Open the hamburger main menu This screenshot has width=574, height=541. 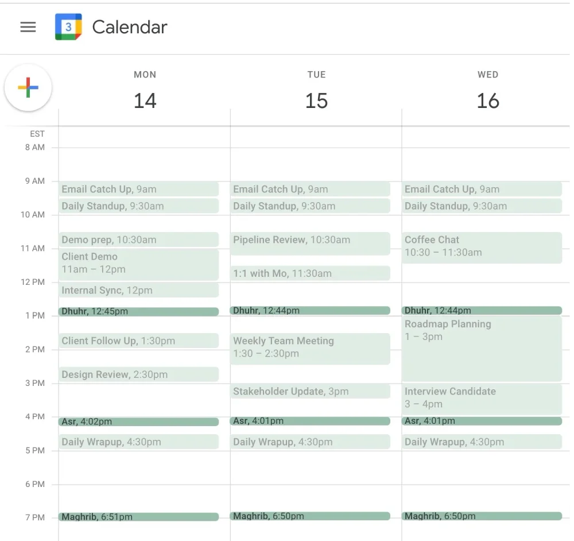(28, 27)
